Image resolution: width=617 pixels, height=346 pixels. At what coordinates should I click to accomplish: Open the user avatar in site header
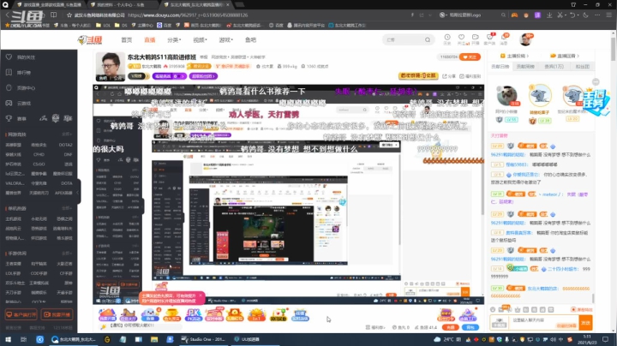(x=525, y=39)
